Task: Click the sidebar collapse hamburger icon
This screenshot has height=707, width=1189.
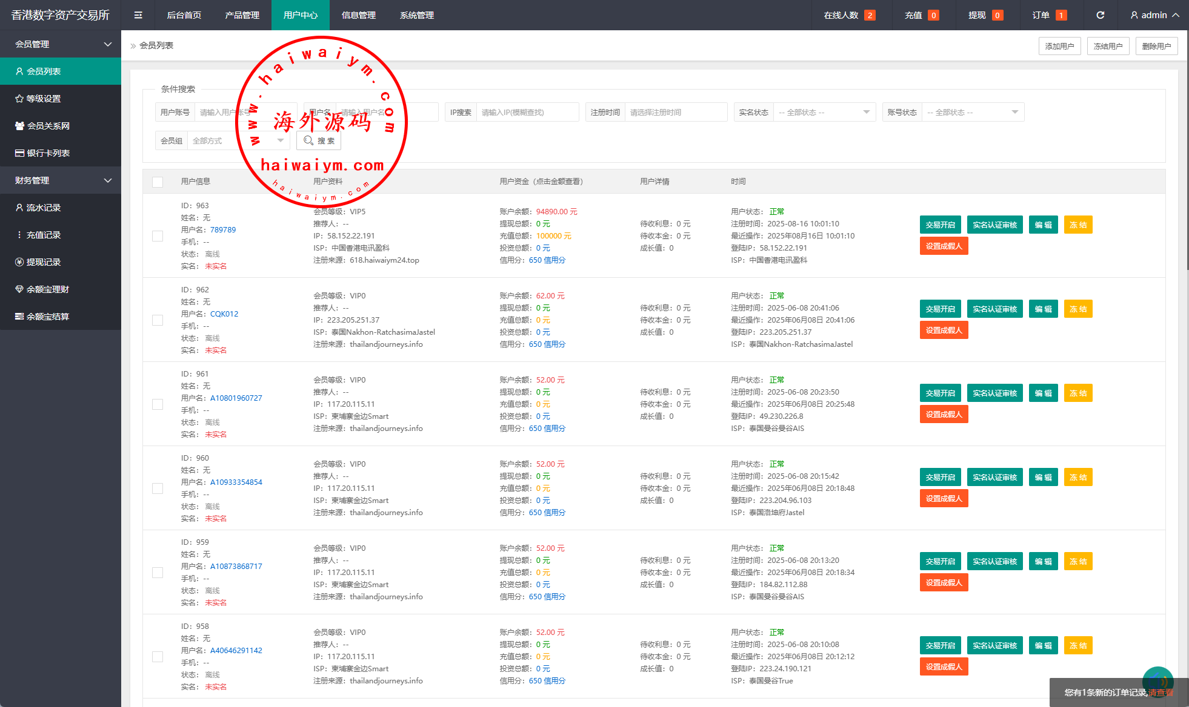Action: pos(138,15)
